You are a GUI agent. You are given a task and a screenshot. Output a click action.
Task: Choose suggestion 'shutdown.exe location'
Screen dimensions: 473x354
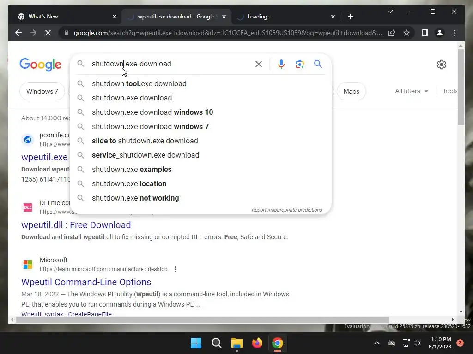coord(200,183)
